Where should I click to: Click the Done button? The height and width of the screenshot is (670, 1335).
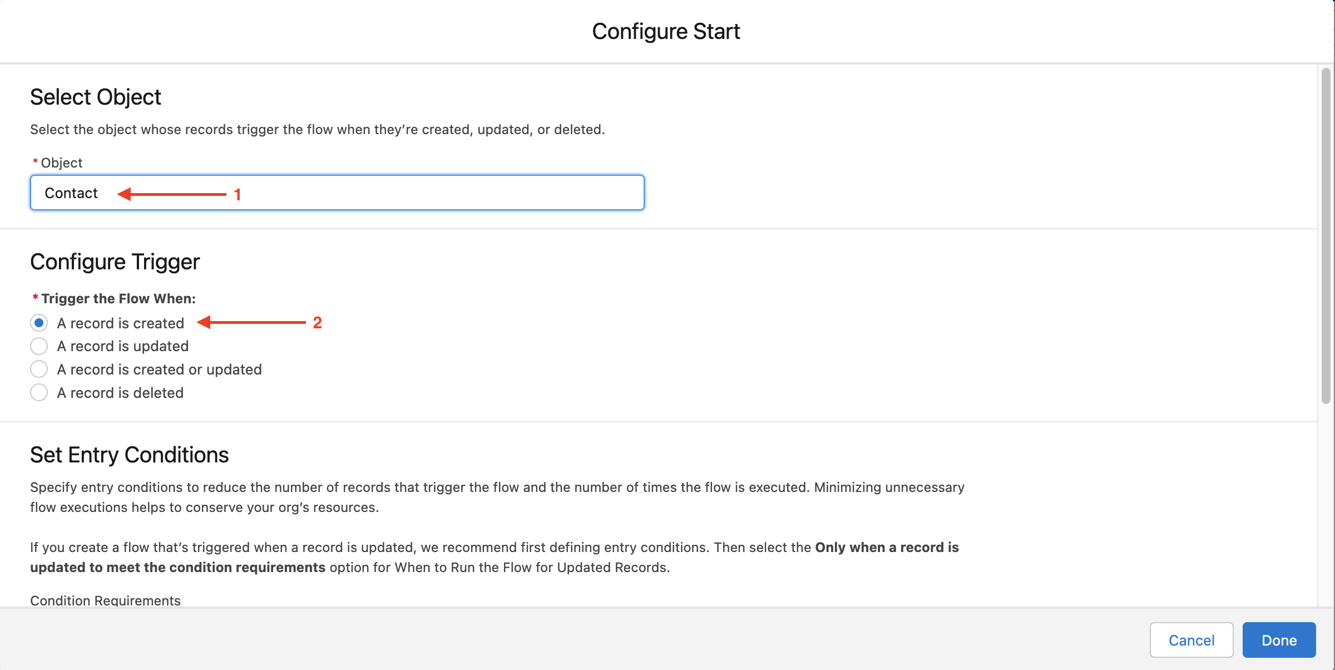[1279, 639]
